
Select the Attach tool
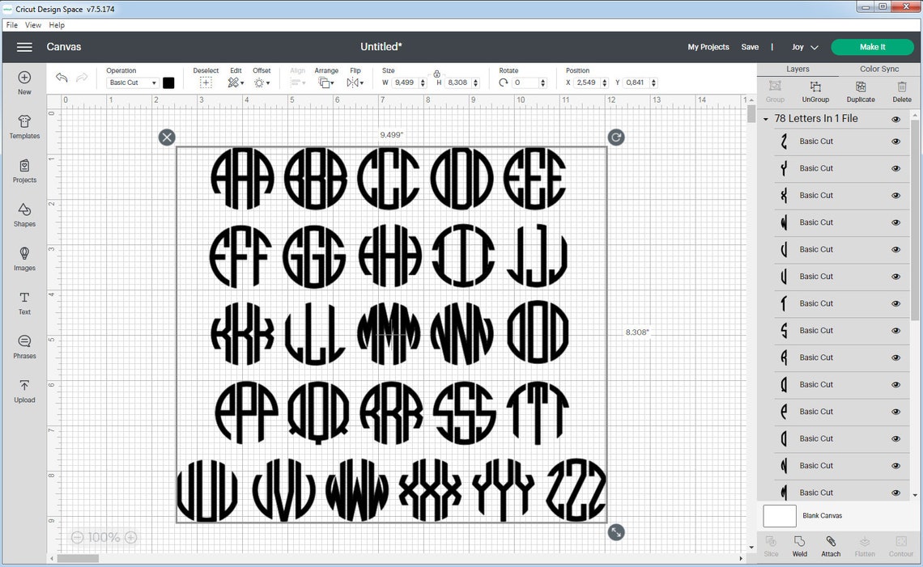[831, 545]
